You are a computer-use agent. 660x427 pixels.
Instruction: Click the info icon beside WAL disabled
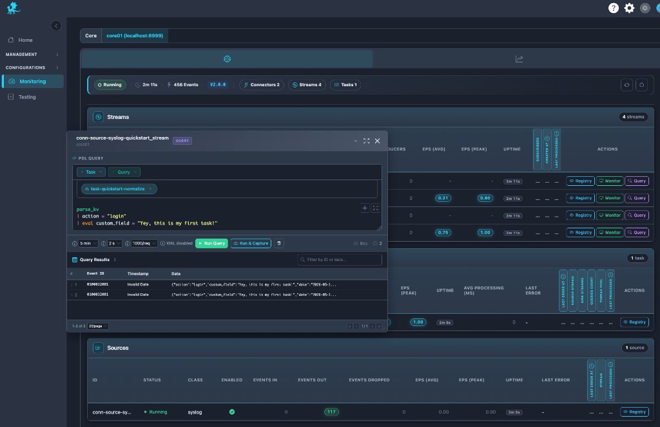pos(162,244)
